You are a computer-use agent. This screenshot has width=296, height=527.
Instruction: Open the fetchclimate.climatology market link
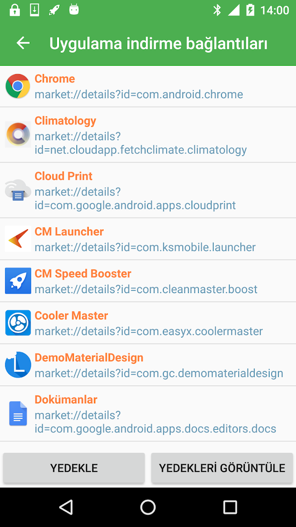(141, 143)
